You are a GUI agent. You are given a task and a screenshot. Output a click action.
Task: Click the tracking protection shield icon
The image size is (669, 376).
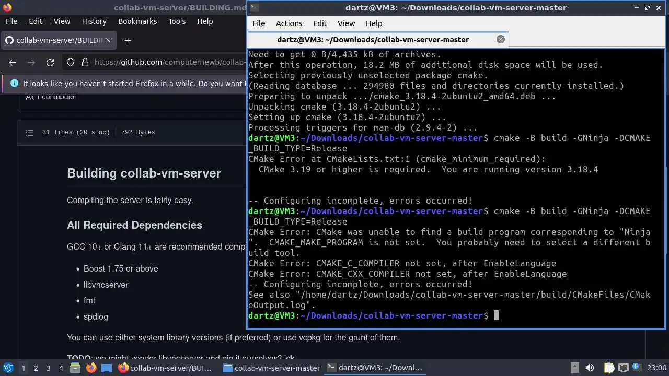71,62
